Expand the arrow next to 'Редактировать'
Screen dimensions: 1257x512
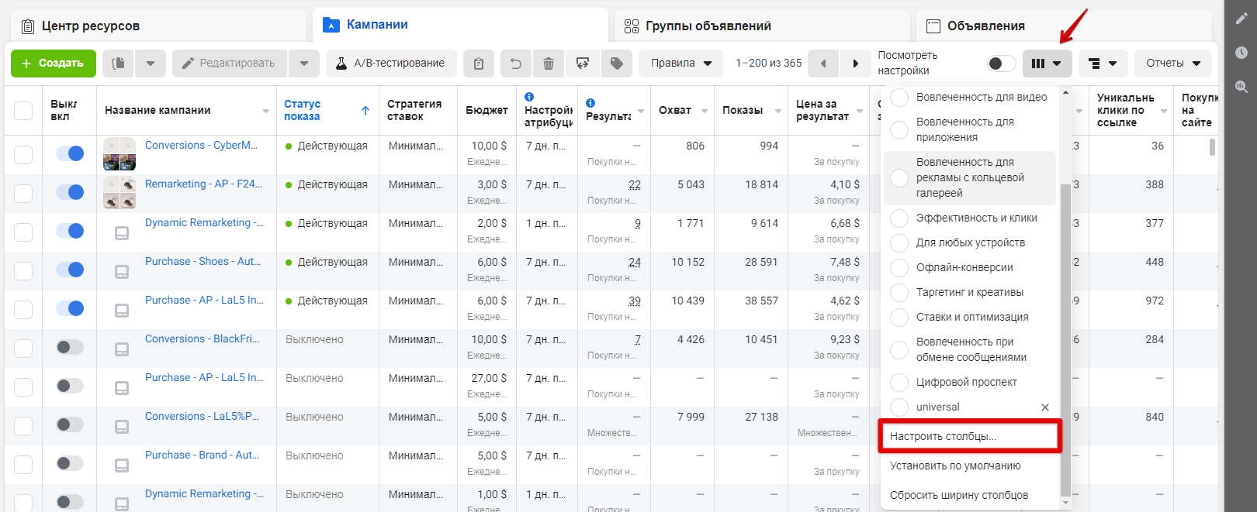[x=304, y=64]
